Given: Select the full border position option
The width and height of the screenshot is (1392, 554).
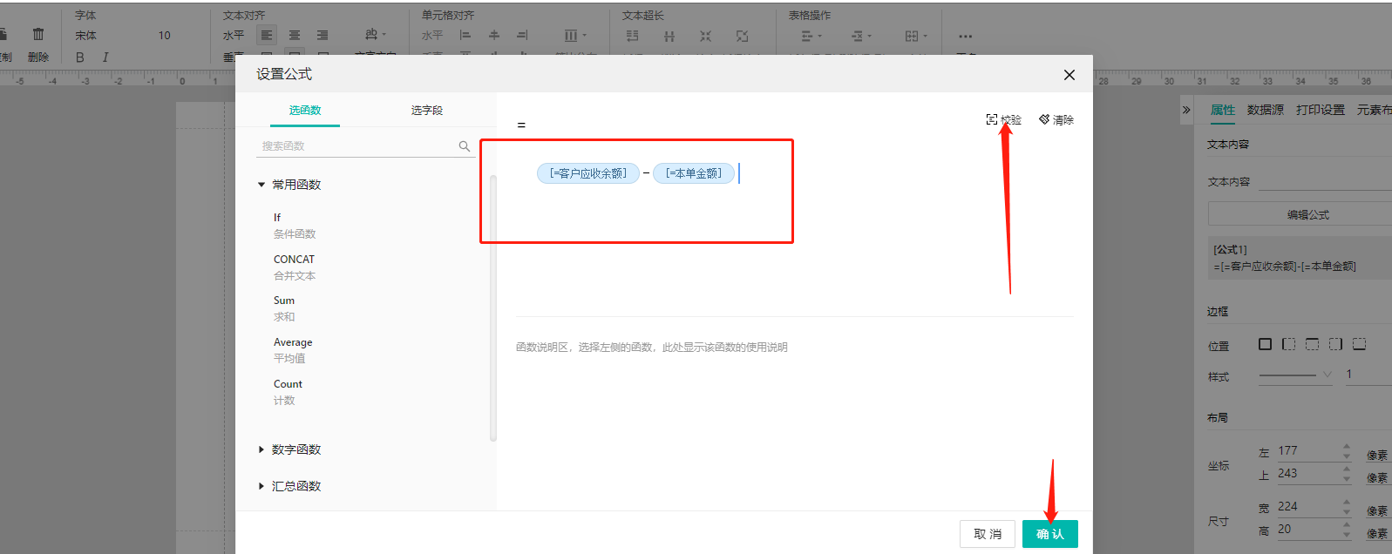Looking at the screenshot, I should (x=1265, y=344).
